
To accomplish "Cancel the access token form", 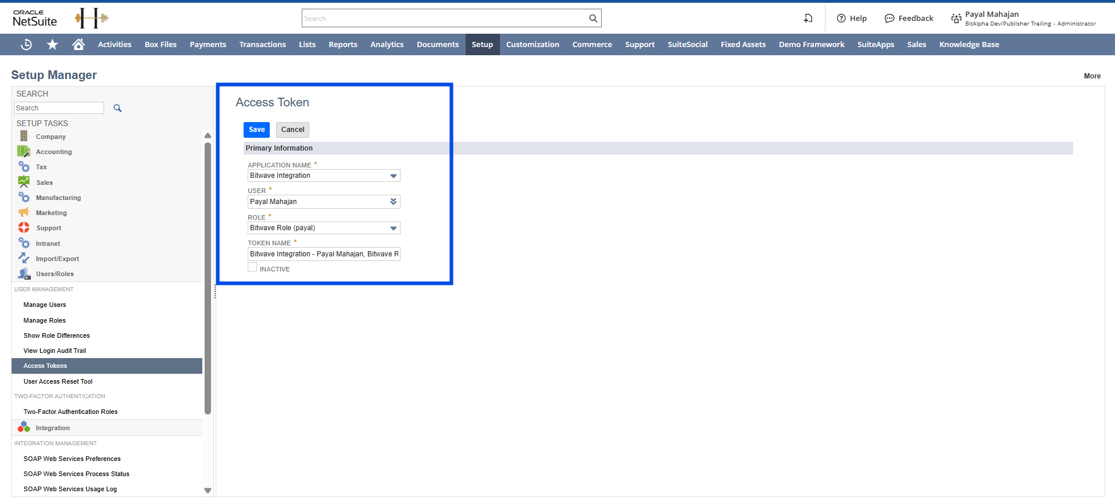I will [x=292, y=130].
